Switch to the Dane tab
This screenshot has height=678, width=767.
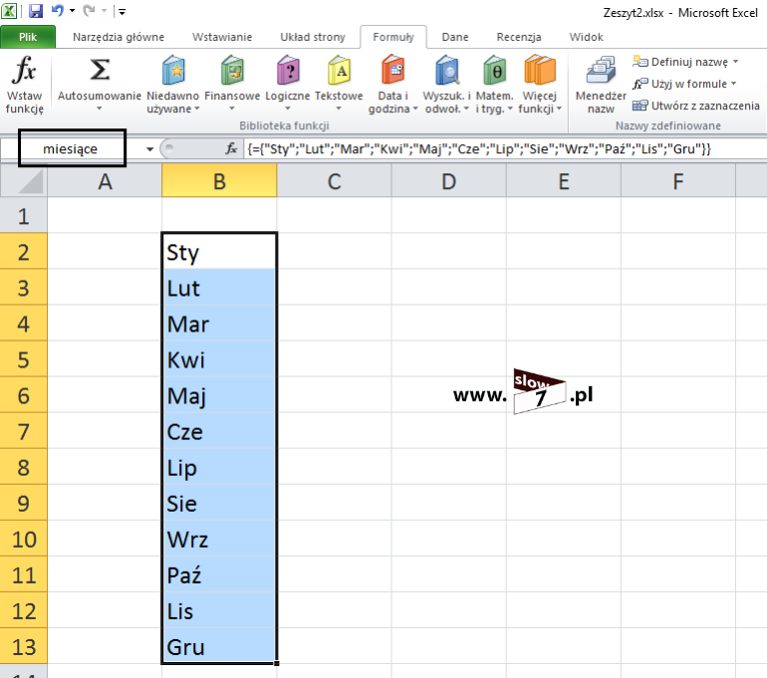click(455, 37)
